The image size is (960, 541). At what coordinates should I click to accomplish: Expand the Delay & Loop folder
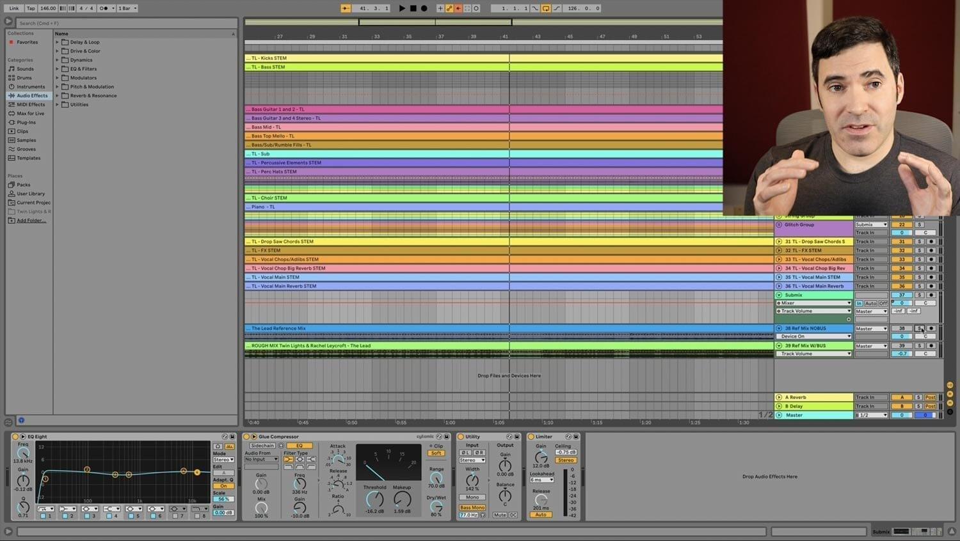(57, 42)
